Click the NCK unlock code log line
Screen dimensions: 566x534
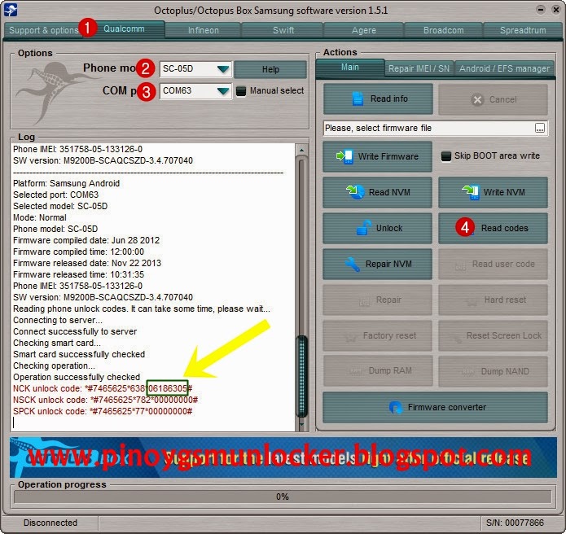click(103, 388)
